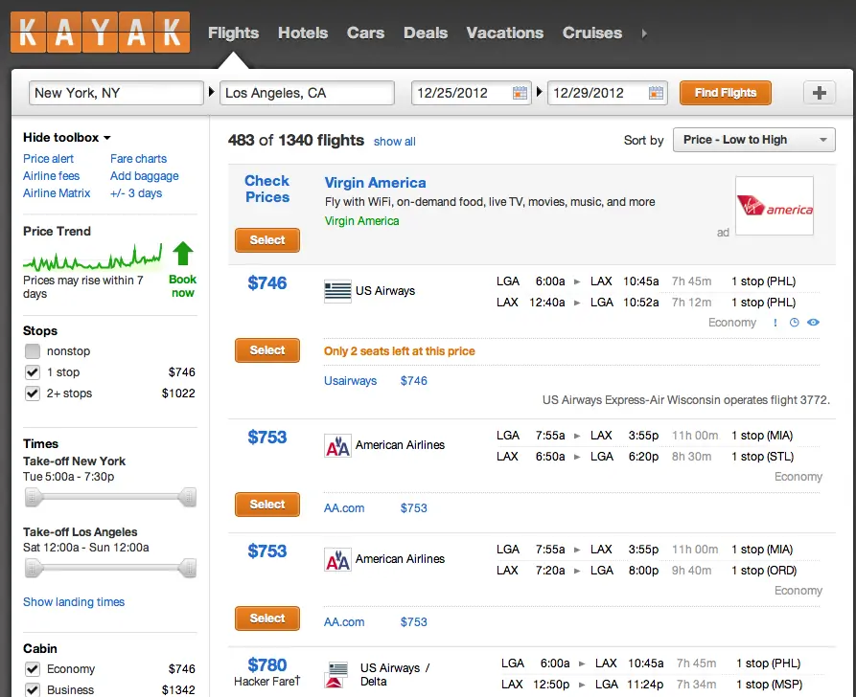Click the show all flights link
Screen dimensions: 856x697
coord(395,142)
